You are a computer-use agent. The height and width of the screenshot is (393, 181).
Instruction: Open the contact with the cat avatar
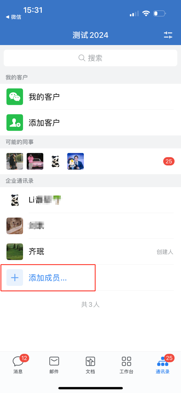click(x=90, y=226)
